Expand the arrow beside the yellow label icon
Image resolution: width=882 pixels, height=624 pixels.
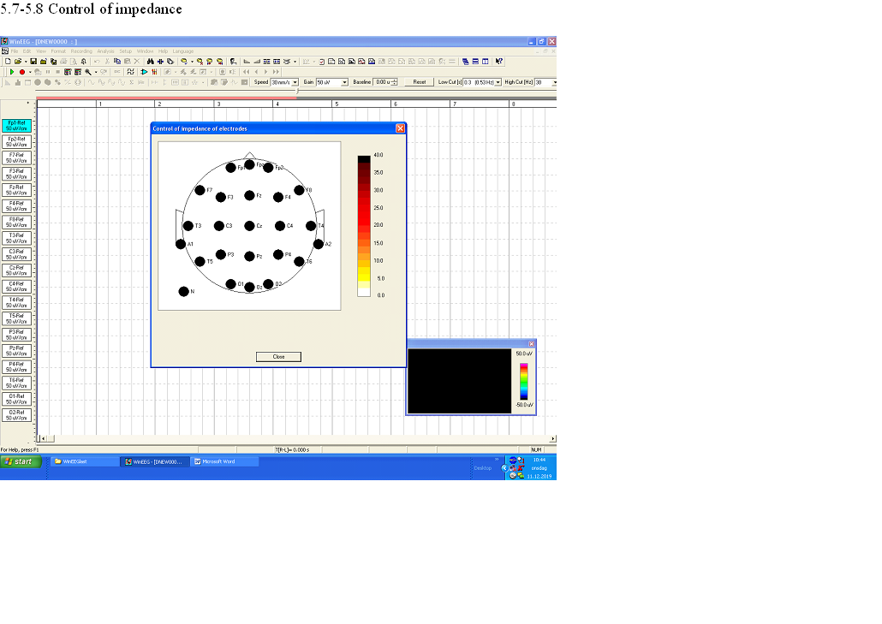pyautogui.click(x=192, y=62)
